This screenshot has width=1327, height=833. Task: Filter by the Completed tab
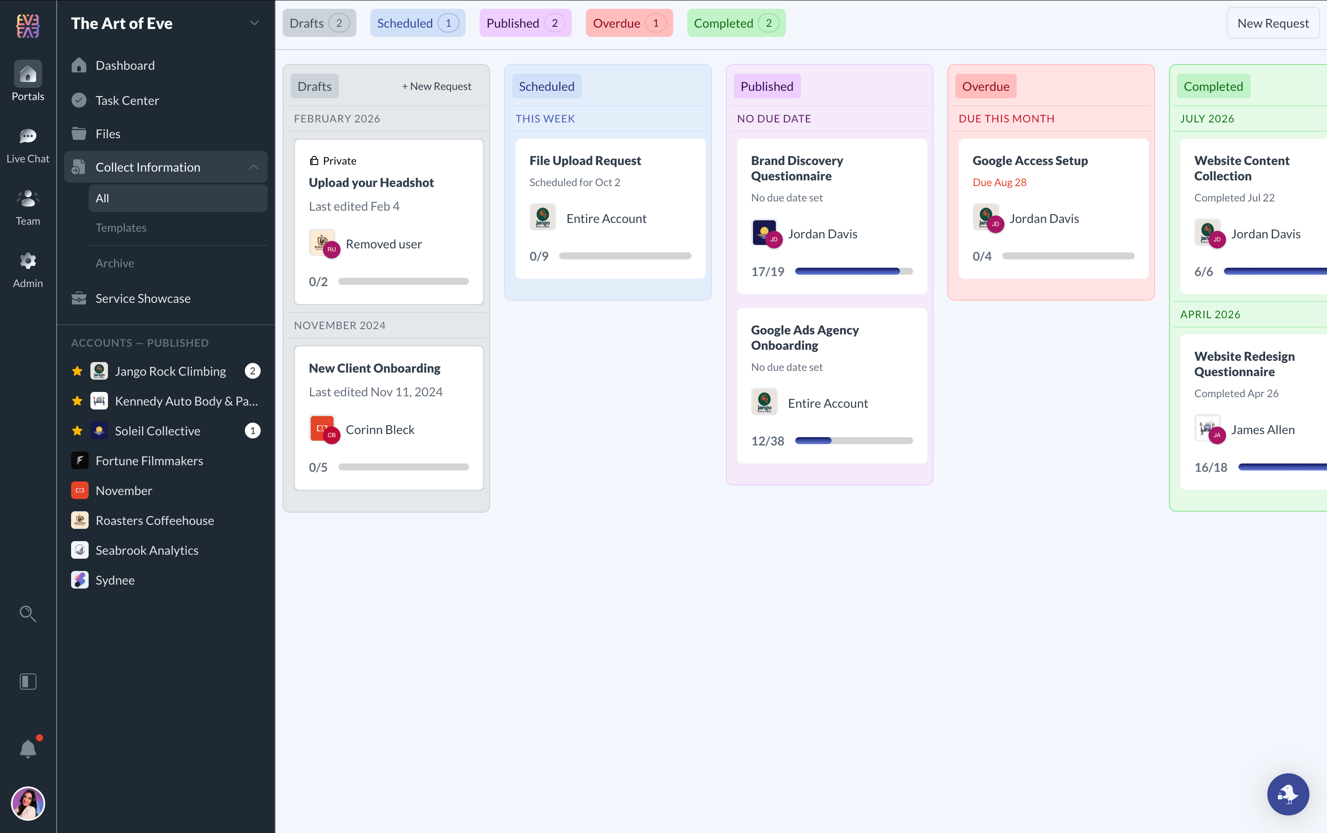point(735,22)
